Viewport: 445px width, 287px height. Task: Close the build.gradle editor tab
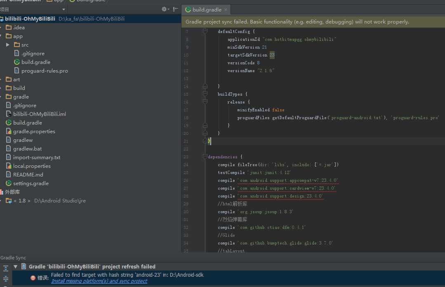point(226,9)
